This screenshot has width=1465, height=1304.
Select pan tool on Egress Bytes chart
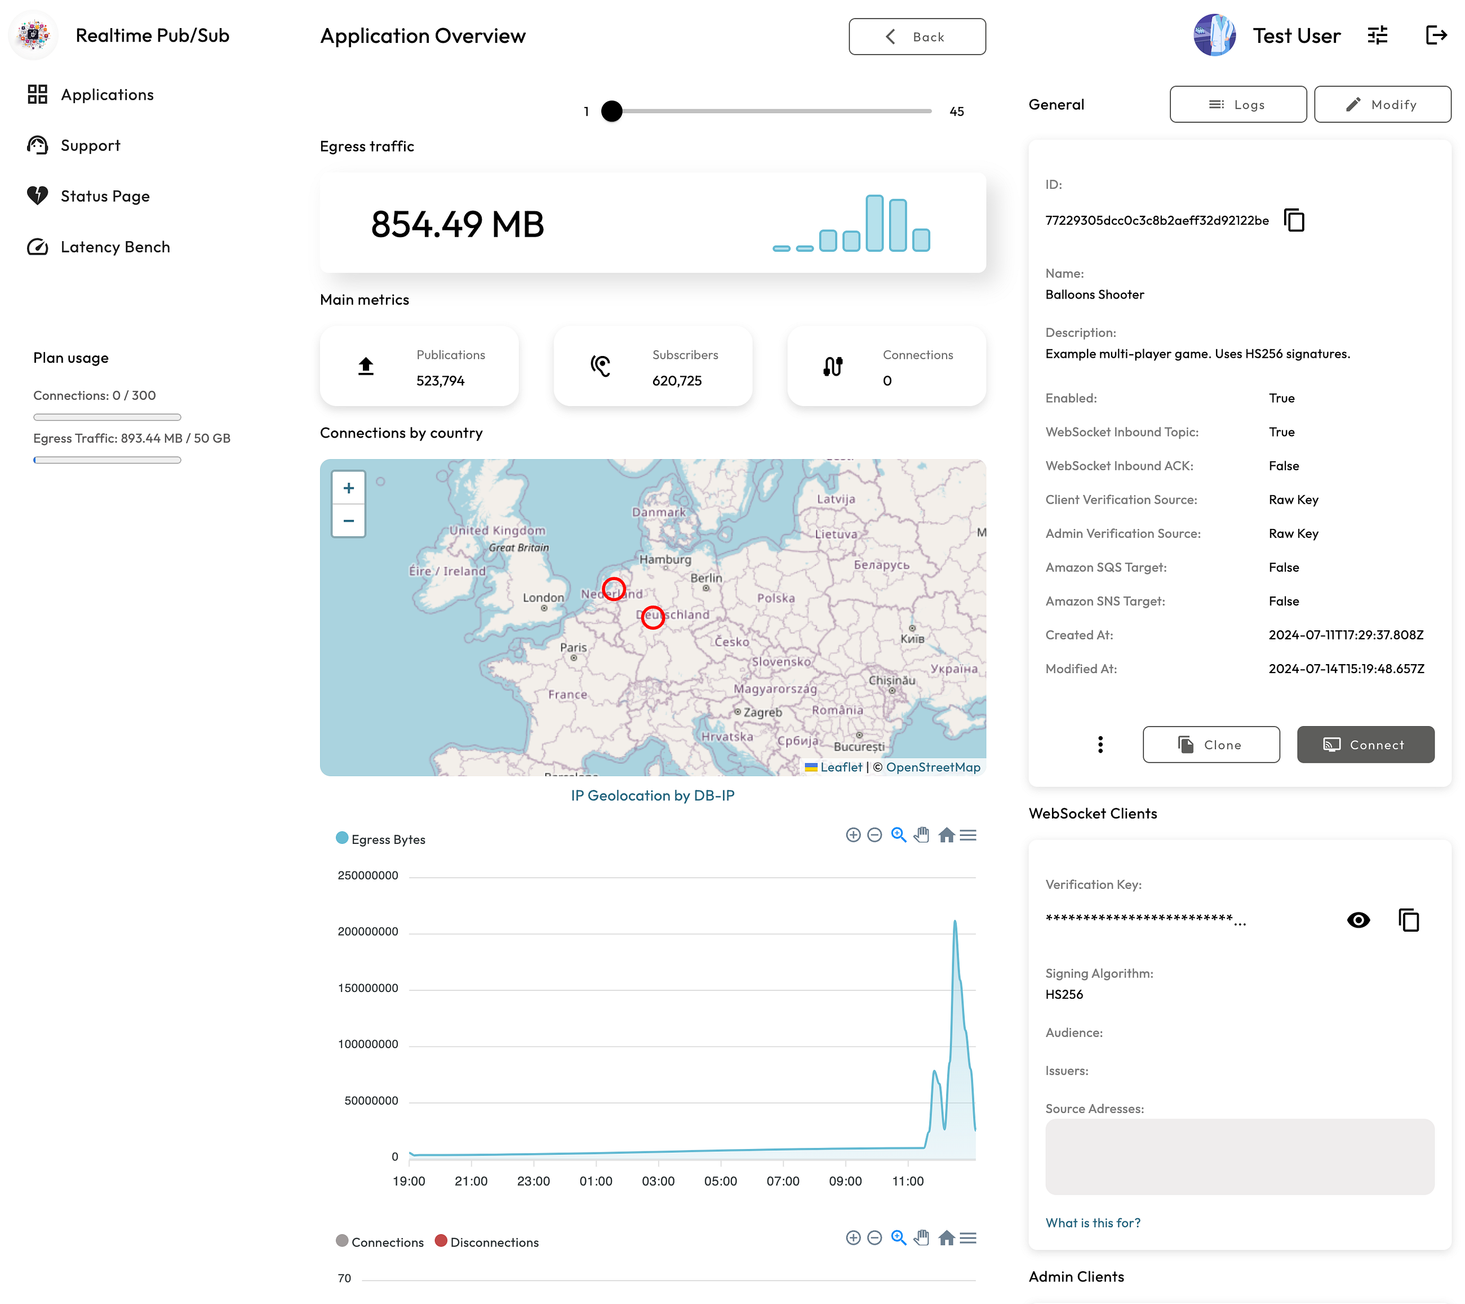(x=922, y=835)
